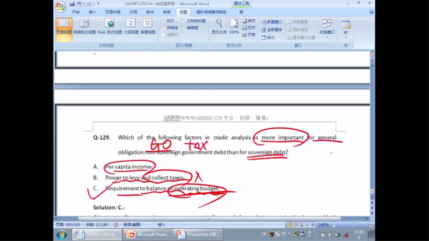Click the zoom slider handle
This screenshot has width=429, height=241.
click(x=353, y=225)
